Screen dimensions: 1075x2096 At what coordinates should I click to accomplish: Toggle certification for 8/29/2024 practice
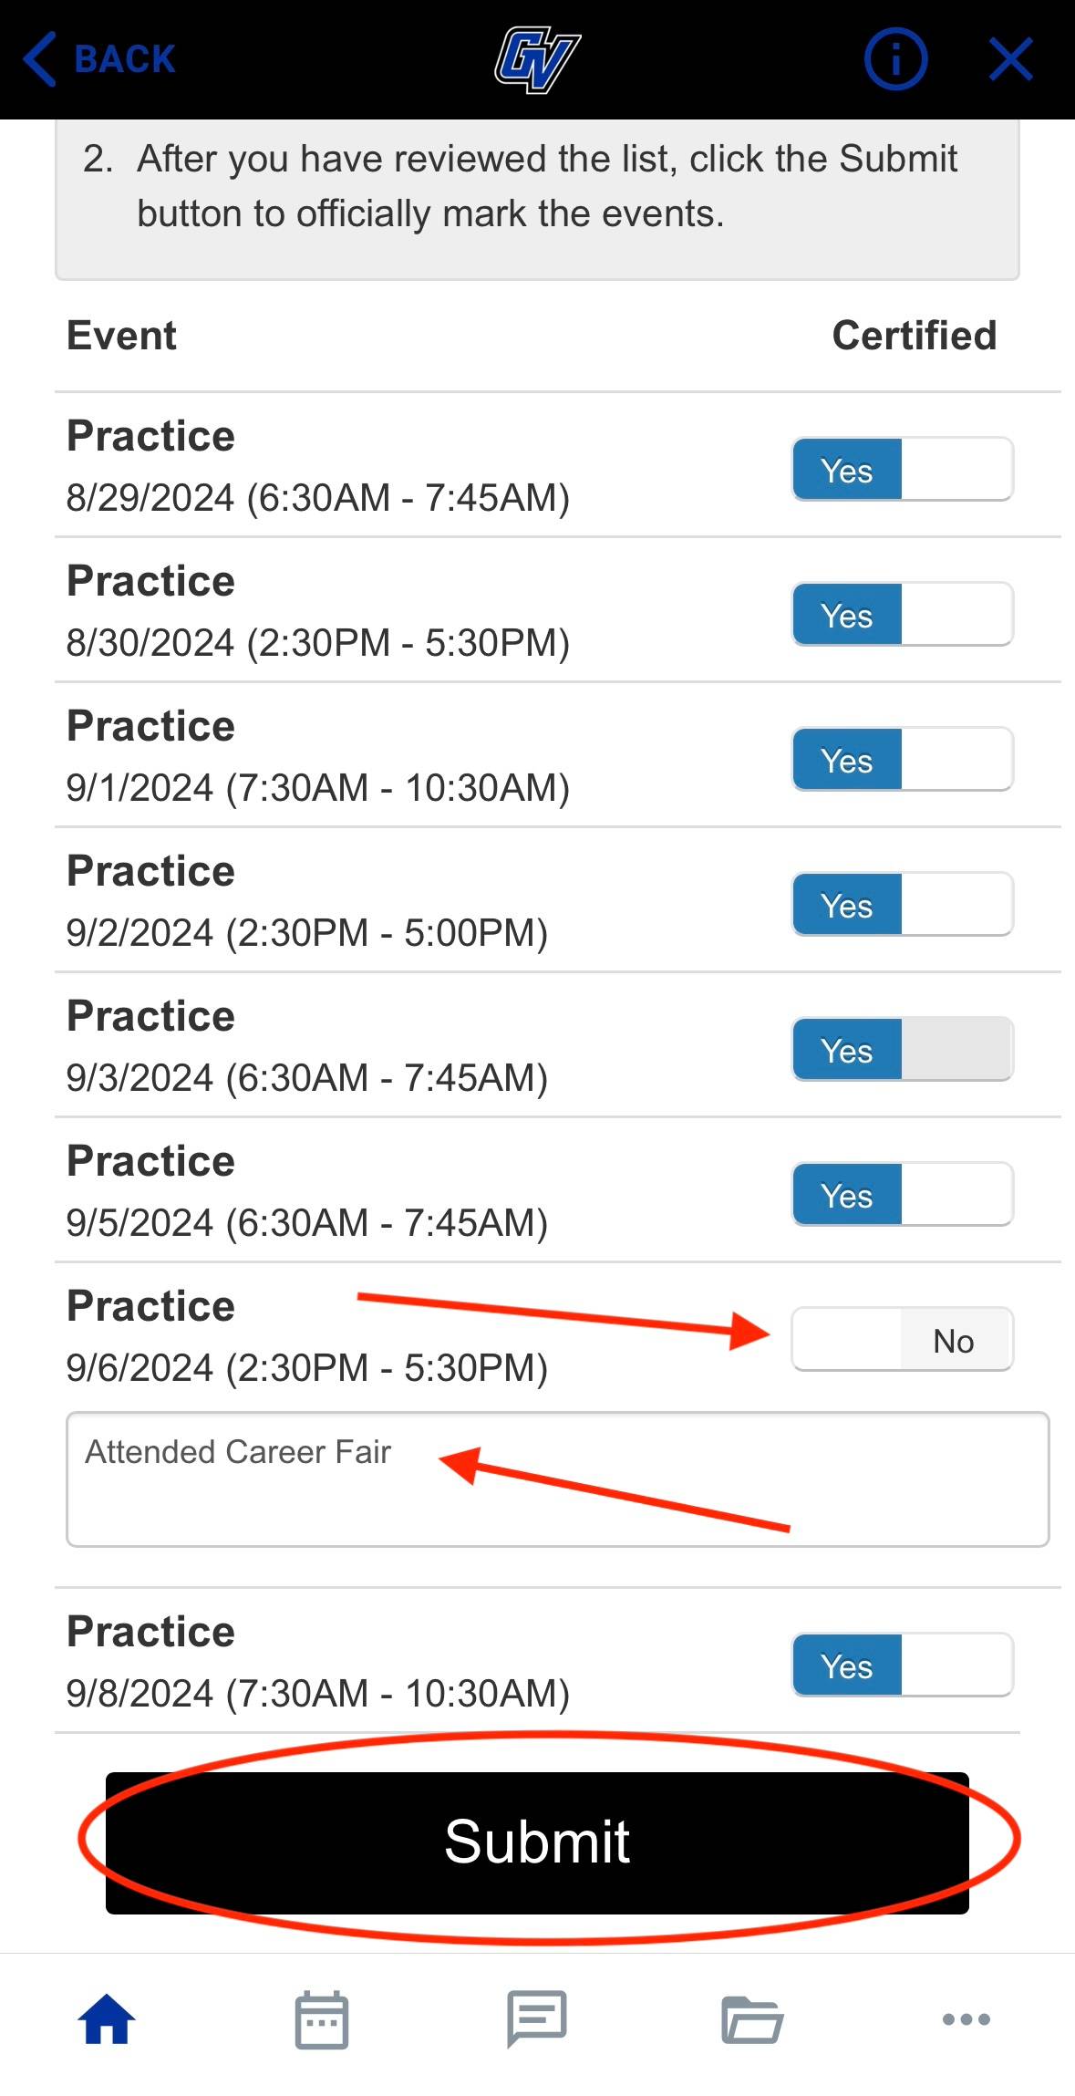(902, 470)
